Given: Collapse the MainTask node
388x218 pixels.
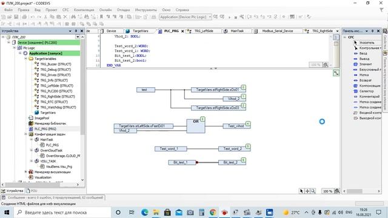Looking at the screenshot, I should 32,139.
